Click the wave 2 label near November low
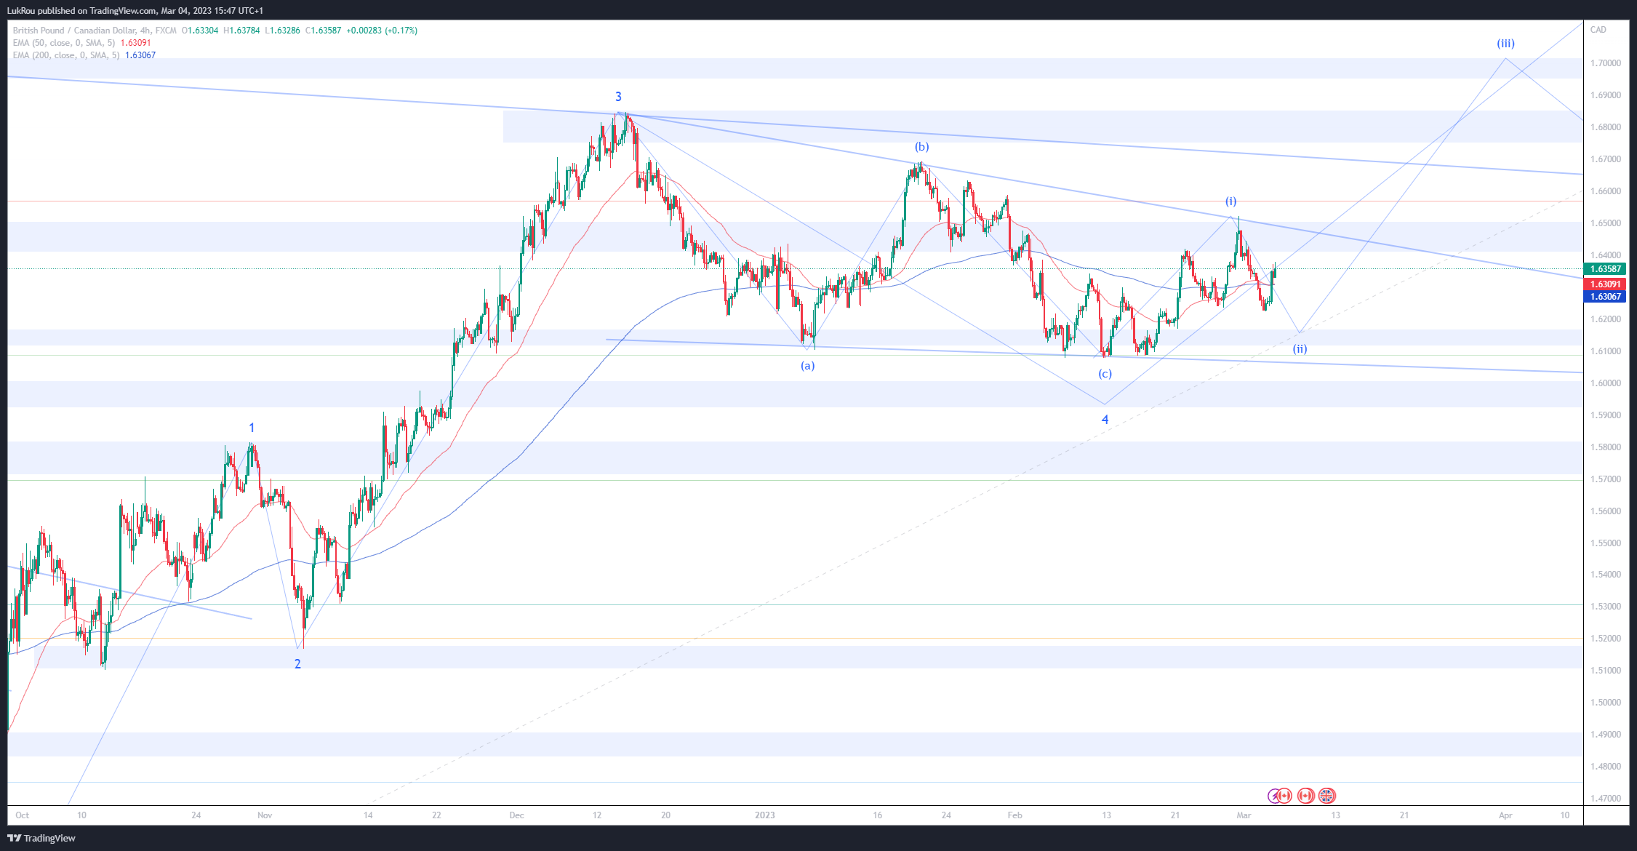1637x851 pixels. 297,664
